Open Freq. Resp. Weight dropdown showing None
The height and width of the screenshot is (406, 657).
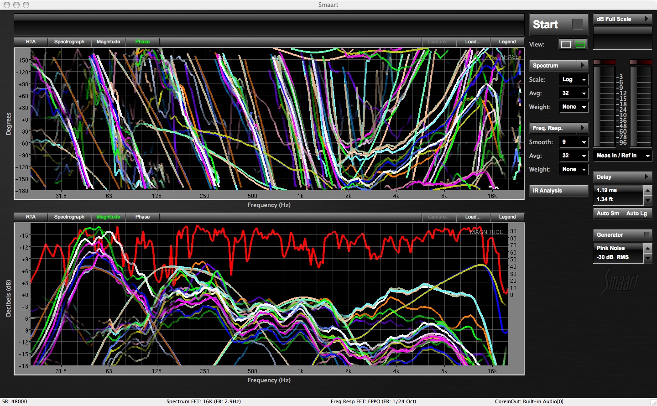(x=574, y=169)
